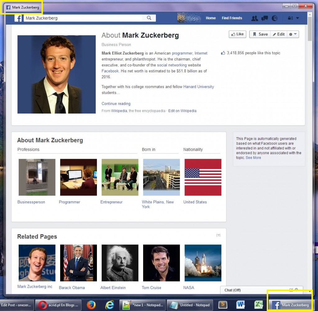Switch to new 1 - Notepad++ taskbar item
318x311 pixels.
coord(143,305)
